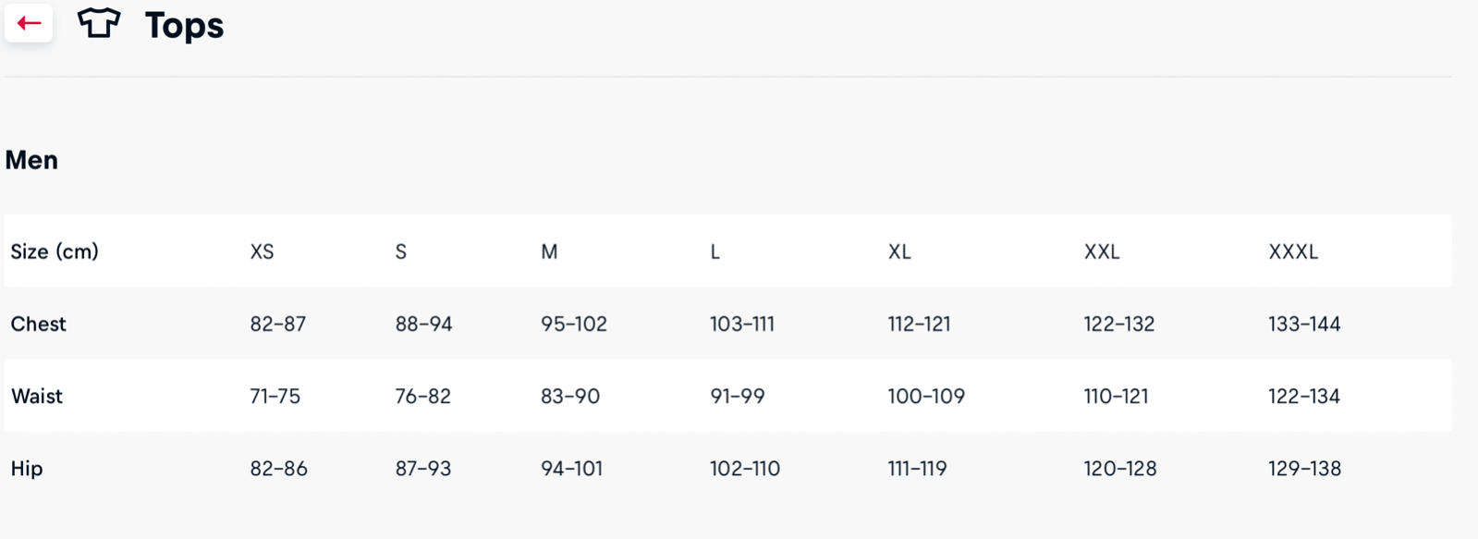The height and width of the screenshot is (539, 1478).
Task: Click the XXXL size column header
Action: [1293, 251]
